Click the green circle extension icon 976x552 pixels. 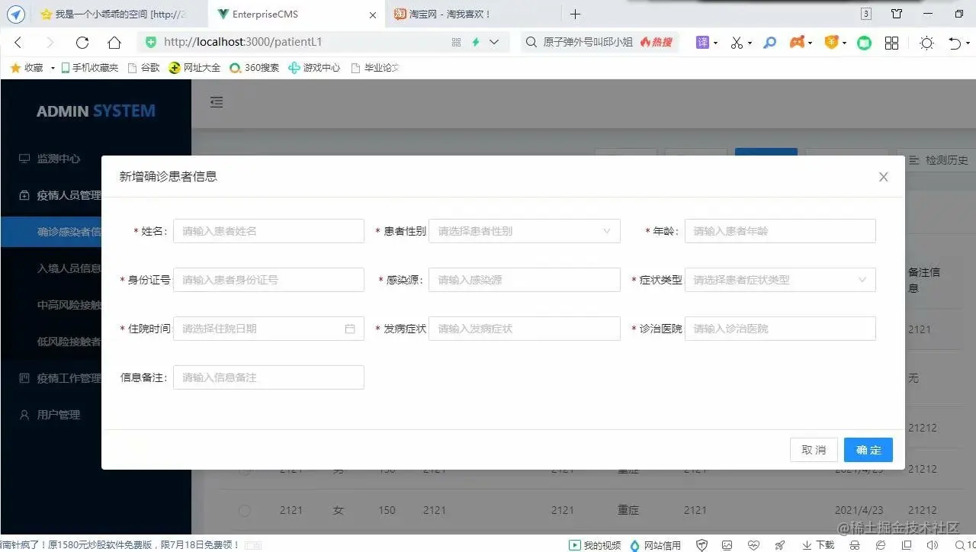864,43
